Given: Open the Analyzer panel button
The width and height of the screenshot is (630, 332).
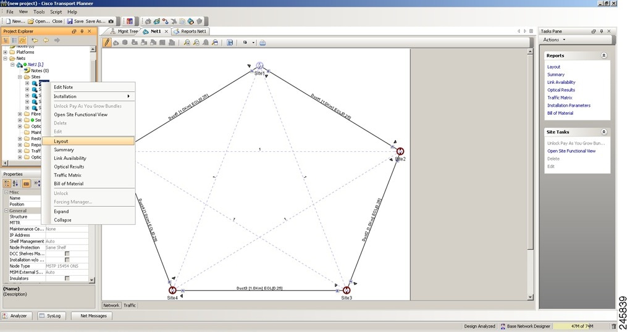Looking at the screenshot, I should point(15,316).
